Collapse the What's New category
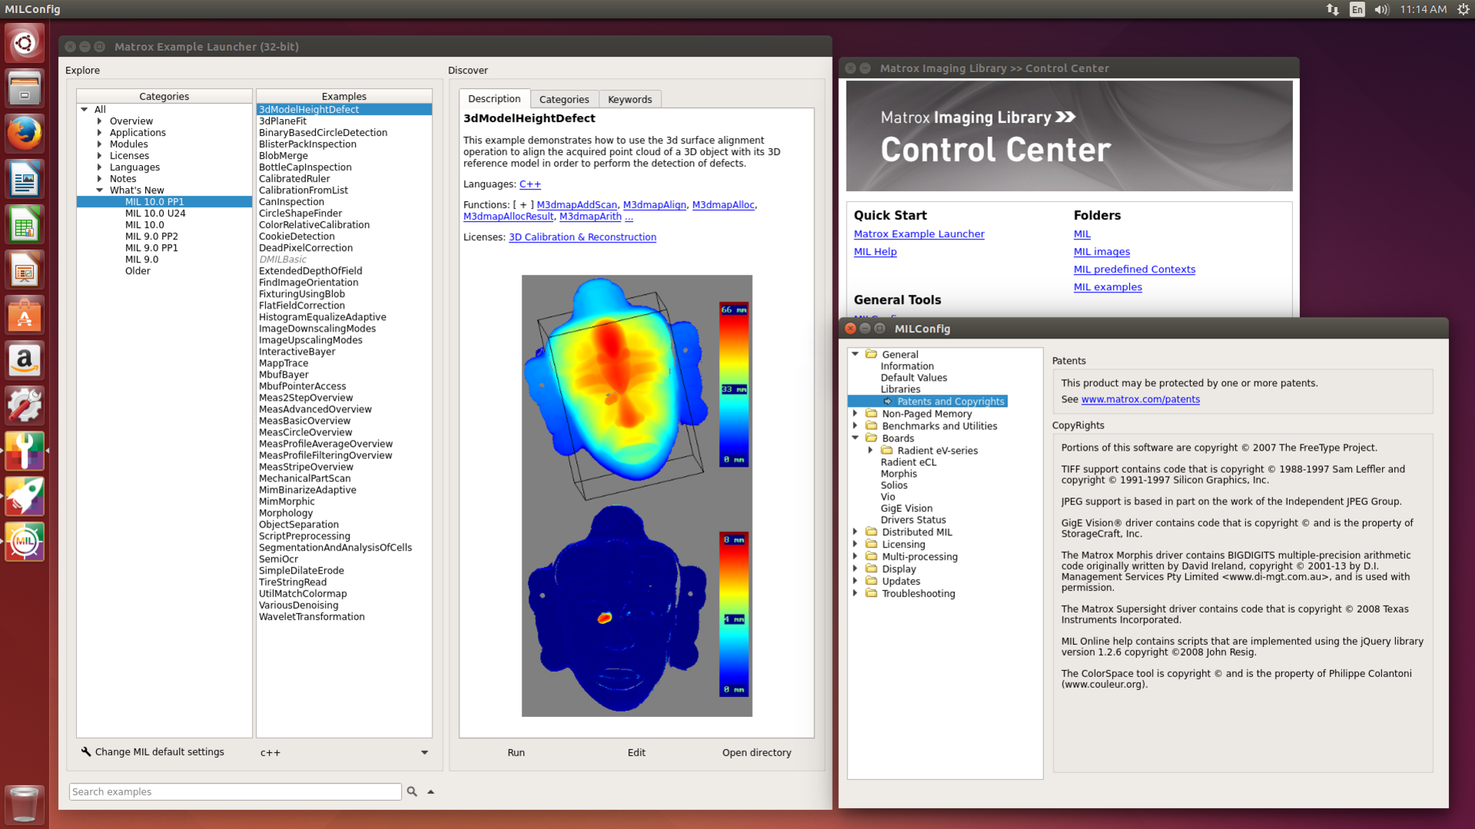1475x829 pixels. click(x=100, y=190)
